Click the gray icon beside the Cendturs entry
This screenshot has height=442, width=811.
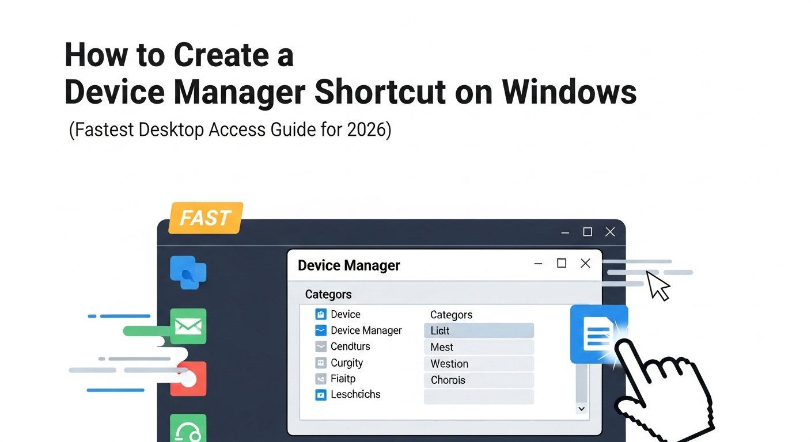[321, 346]
